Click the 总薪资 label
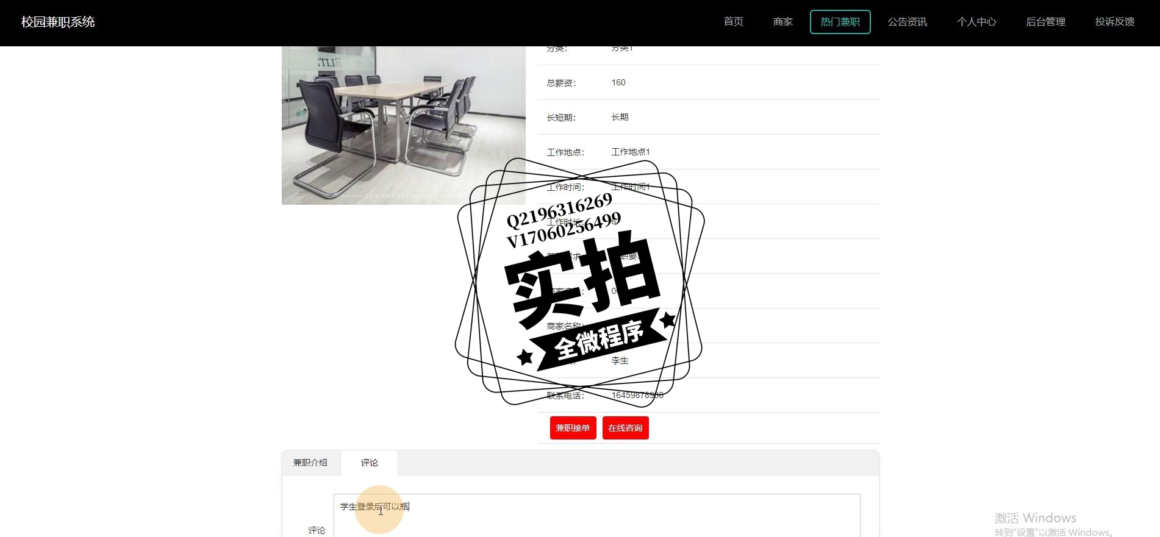This screenshot has height=537, width=1160. 561,83
